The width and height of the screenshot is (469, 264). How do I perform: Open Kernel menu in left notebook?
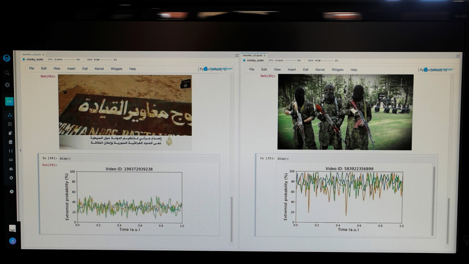coord(99,69)
